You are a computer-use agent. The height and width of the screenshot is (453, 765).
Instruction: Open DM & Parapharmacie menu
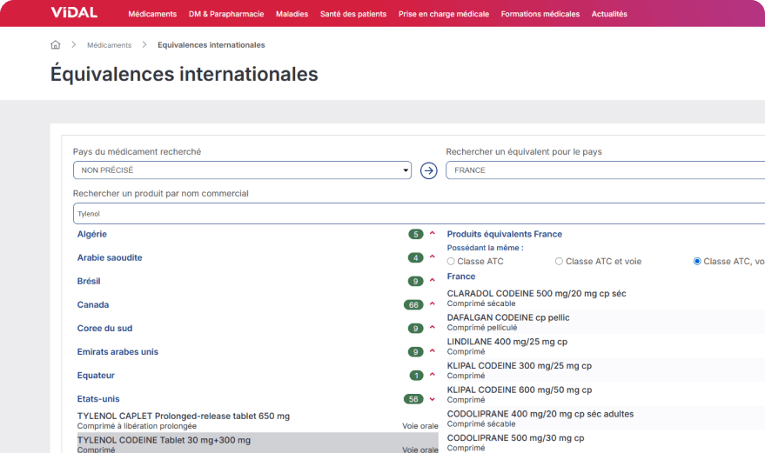(226, 14)
